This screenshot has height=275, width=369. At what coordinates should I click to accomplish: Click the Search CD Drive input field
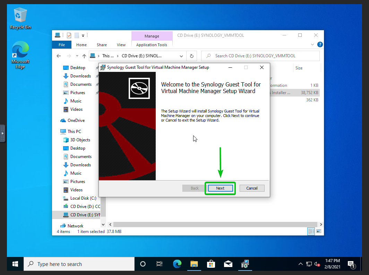264,56
